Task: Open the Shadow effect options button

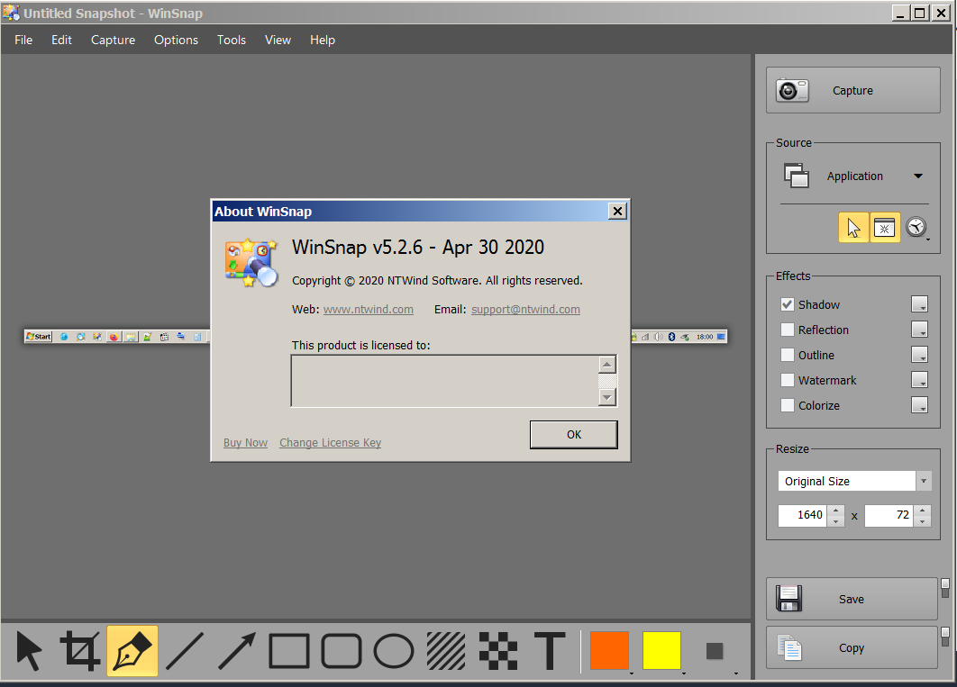Action: coord(919,303)
